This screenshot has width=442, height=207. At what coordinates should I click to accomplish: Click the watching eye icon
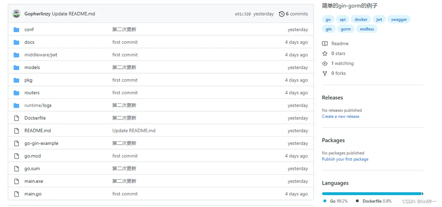click(325, 63)
